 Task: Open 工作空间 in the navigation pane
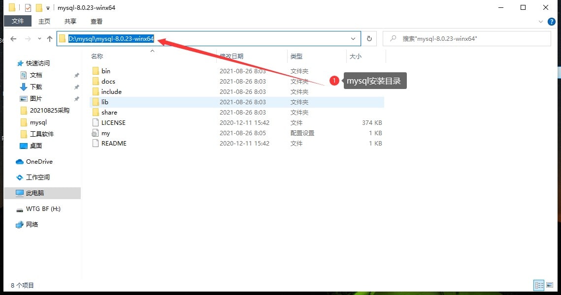[x=37, y=177]
